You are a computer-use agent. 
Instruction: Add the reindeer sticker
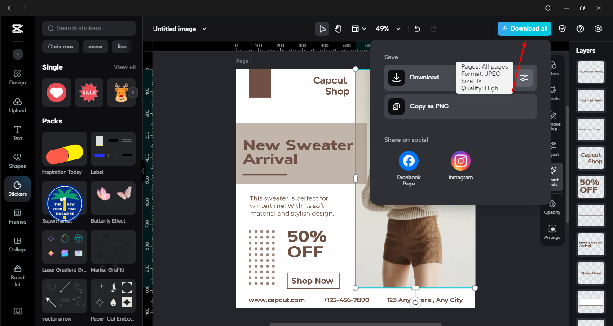point(120,93)
